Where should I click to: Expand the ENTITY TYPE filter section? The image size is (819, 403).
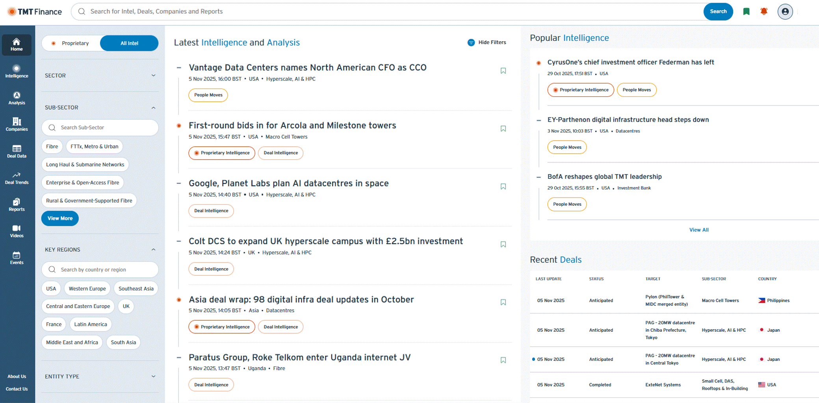tap(153, 377)
